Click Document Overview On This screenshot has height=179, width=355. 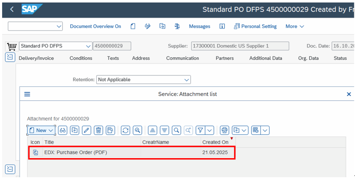point(95,26)
